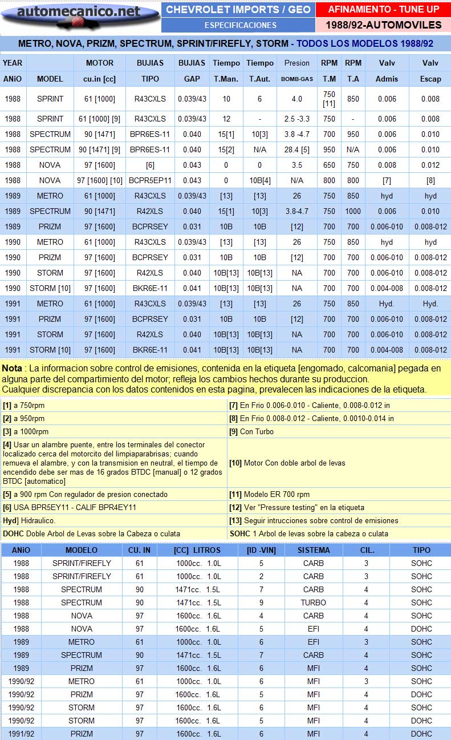Click the 90 [1471] [9] motor cell

[x=100, y=149]
